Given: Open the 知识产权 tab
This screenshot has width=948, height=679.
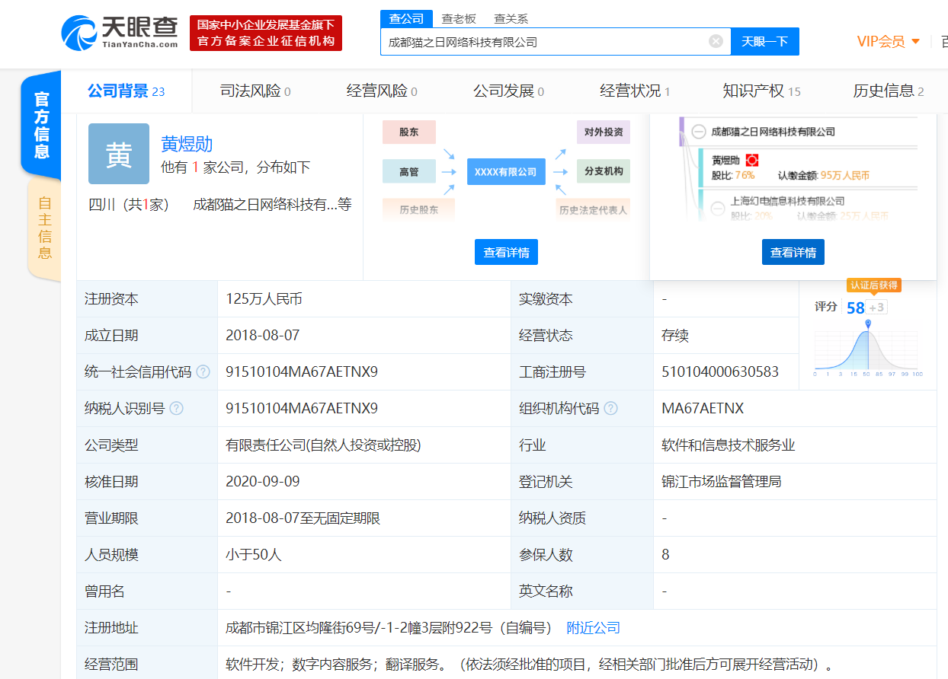Looking at the screenshot, I should (761, 91).
